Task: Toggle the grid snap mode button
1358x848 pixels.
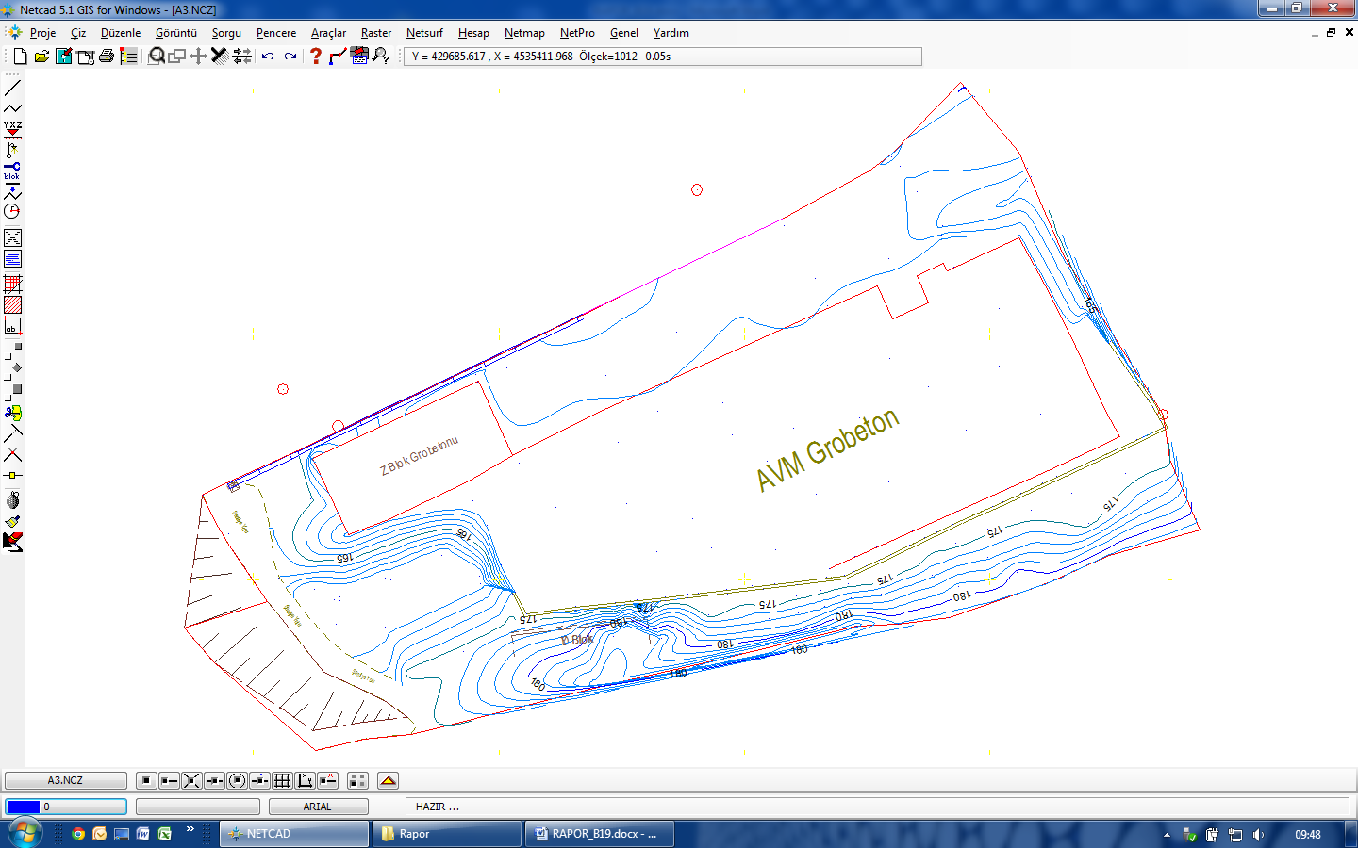Action: pyautogui.click(x=282, y=780)
